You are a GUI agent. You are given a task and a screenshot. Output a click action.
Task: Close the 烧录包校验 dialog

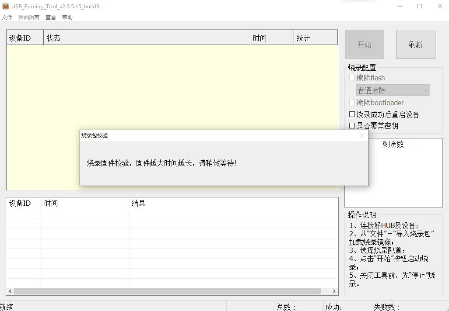[x=362, y=135]
